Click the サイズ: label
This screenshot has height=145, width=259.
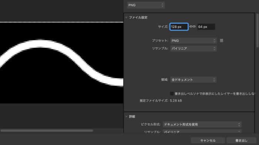tap(163, 27)
